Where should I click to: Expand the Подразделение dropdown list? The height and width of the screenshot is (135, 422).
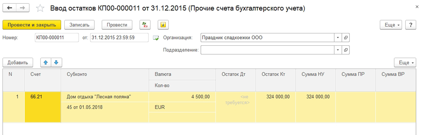pos(338,50)
